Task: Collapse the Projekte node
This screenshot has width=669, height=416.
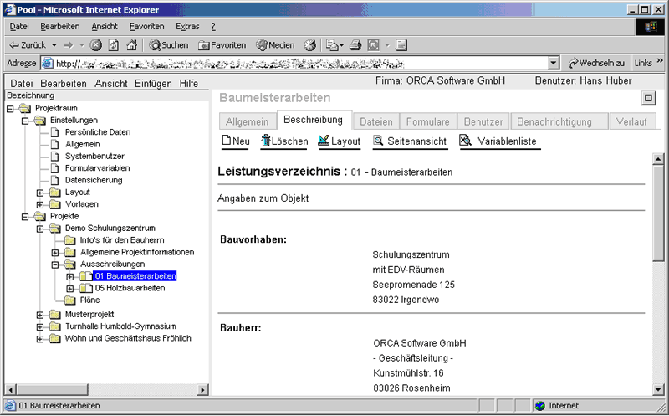Action: [25, 217]
